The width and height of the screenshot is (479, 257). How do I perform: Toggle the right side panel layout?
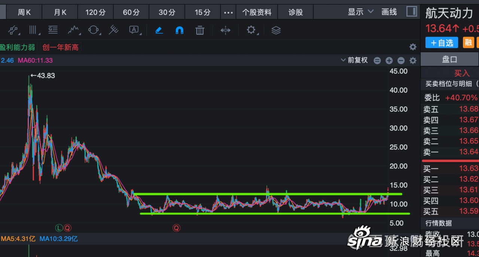click(412, 12)
